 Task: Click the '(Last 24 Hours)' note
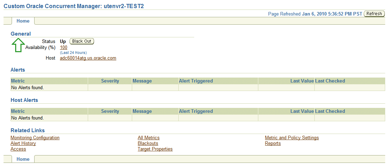coord(74,53)
